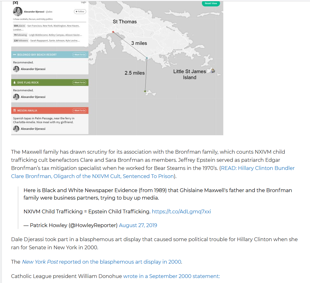The width and height of the screenshot is (310, 283).
Task: Click the 'Spanish tapas in Palm Passage' review text
Action: pos(44,120)
